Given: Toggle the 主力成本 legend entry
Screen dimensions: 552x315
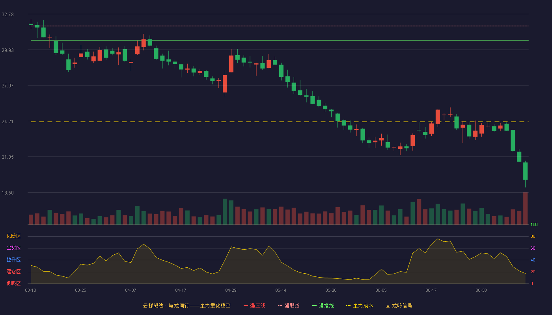Looking at the screenshot, I should [360, 306].
